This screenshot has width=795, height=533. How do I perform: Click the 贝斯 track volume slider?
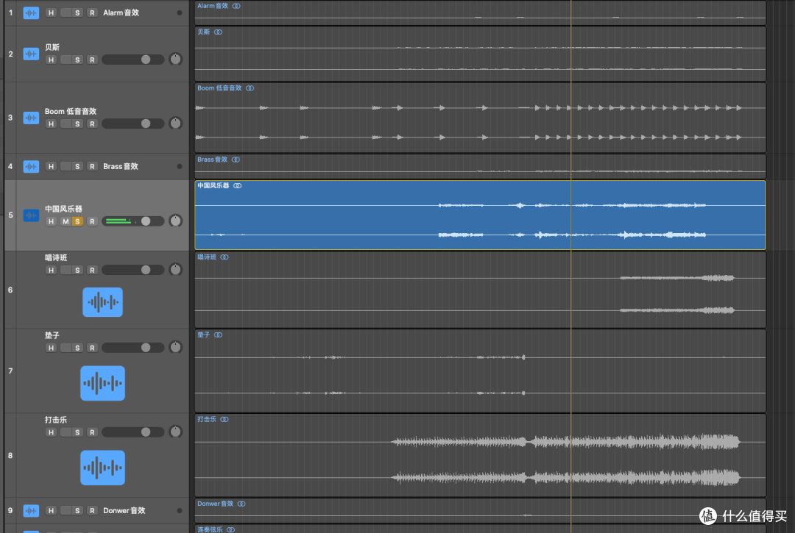click(132, 60)
